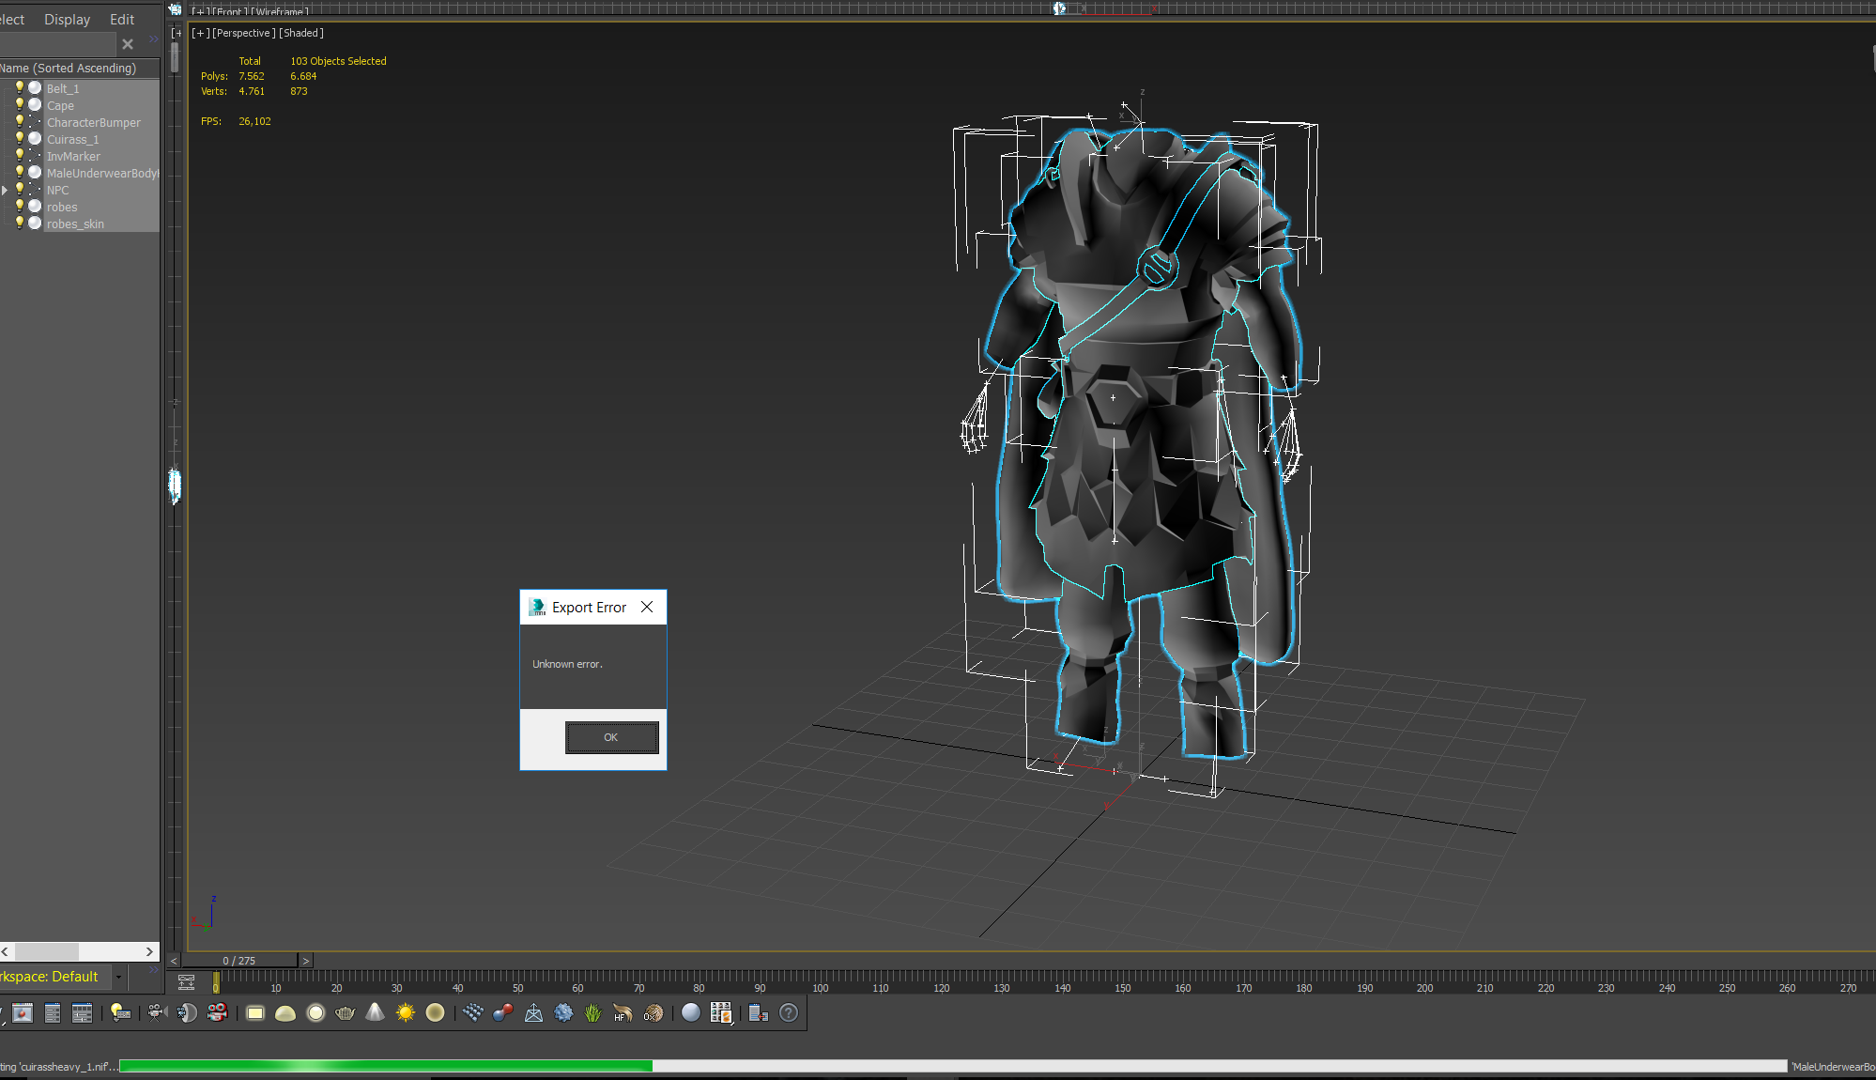Open the Display menu
This screenshot has width=1876, height=1080.
coord(67,19)
